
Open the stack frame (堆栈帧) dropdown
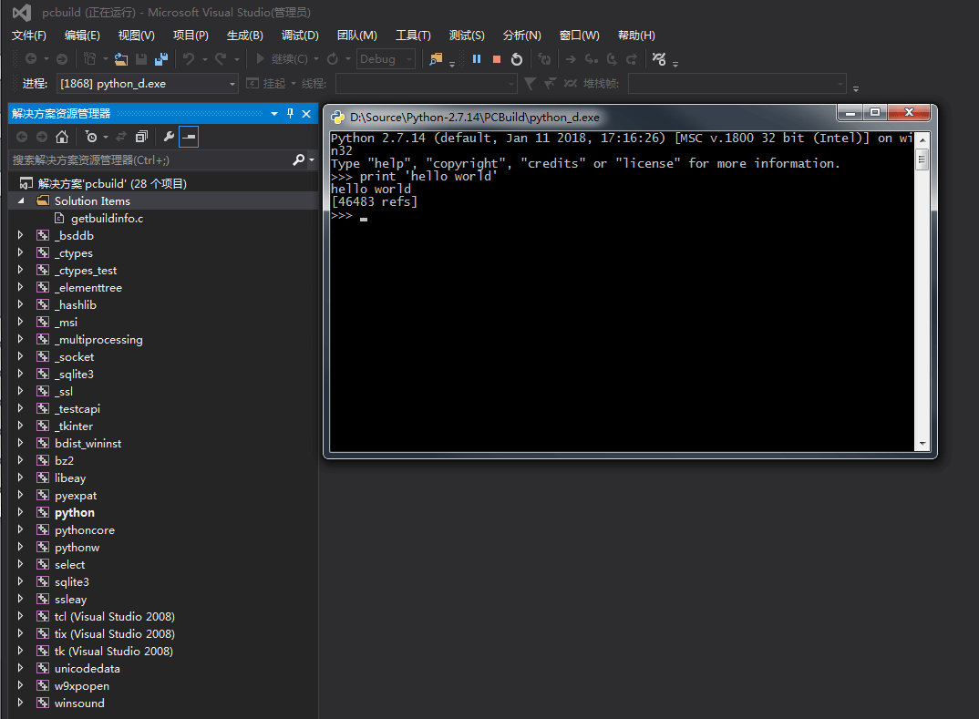tap(840, 84)
